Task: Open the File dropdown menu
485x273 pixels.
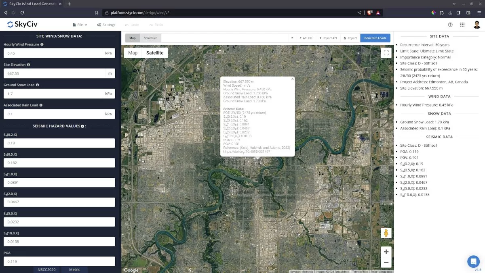Action: point(80,25)
